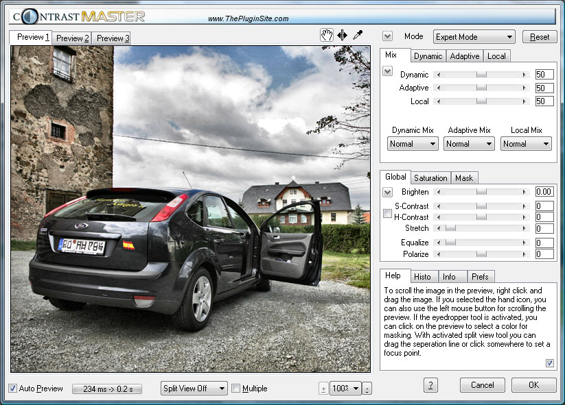Click the Dynamic mix slider thumb

coord(481,75)
